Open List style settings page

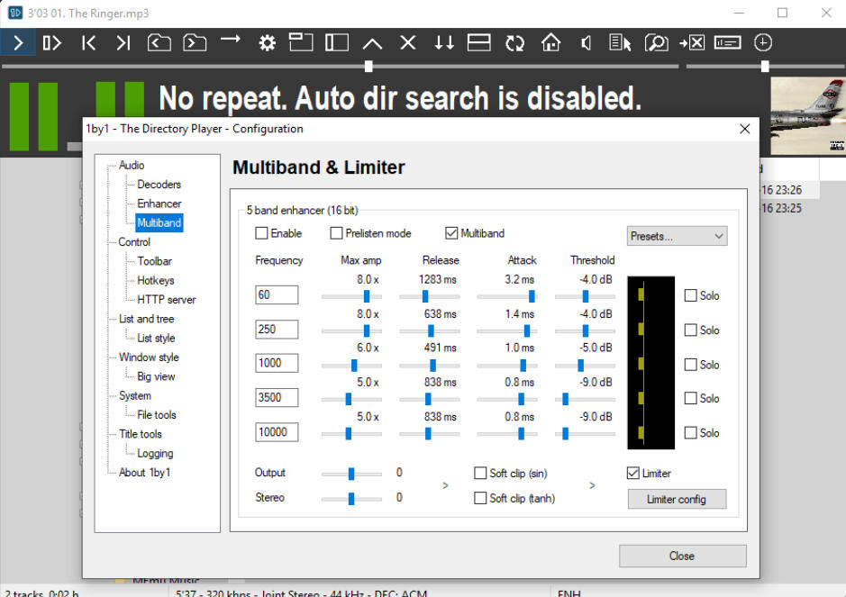pos(156,339)
